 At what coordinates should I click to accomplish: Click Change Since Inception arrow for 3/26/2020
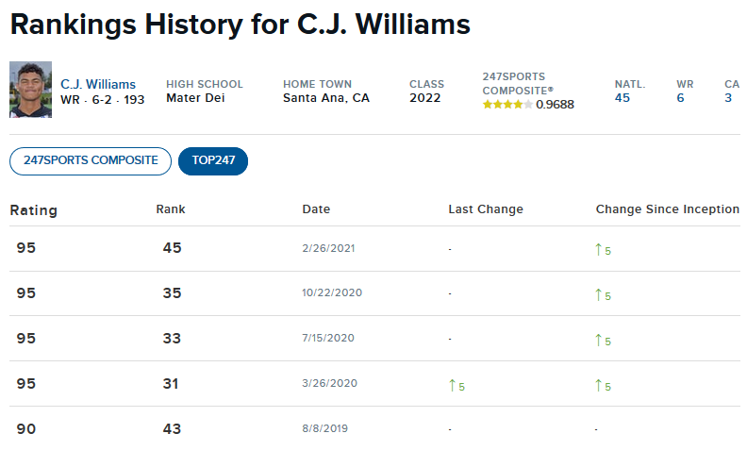pyautogui.click(x=598, y=385)
